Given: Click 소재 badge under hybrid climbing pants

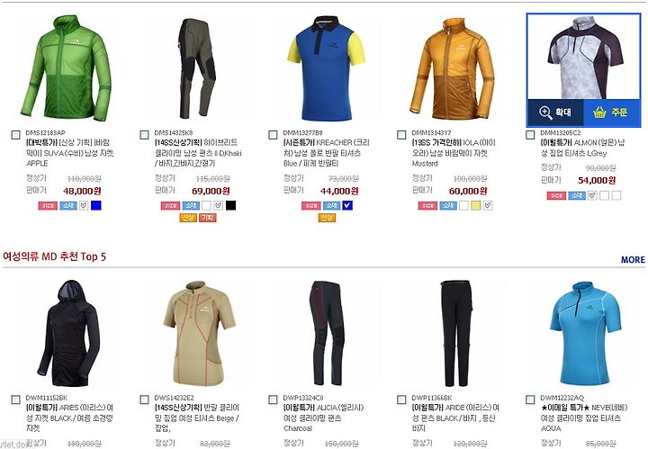Looking at the screenshot, I should pyautogui.click(x=191, y=206).
